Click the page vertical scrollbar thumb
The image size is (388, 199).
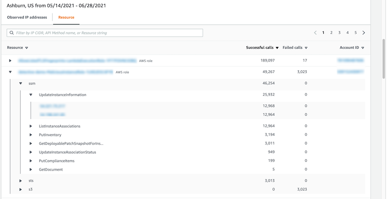click(384, 59)
